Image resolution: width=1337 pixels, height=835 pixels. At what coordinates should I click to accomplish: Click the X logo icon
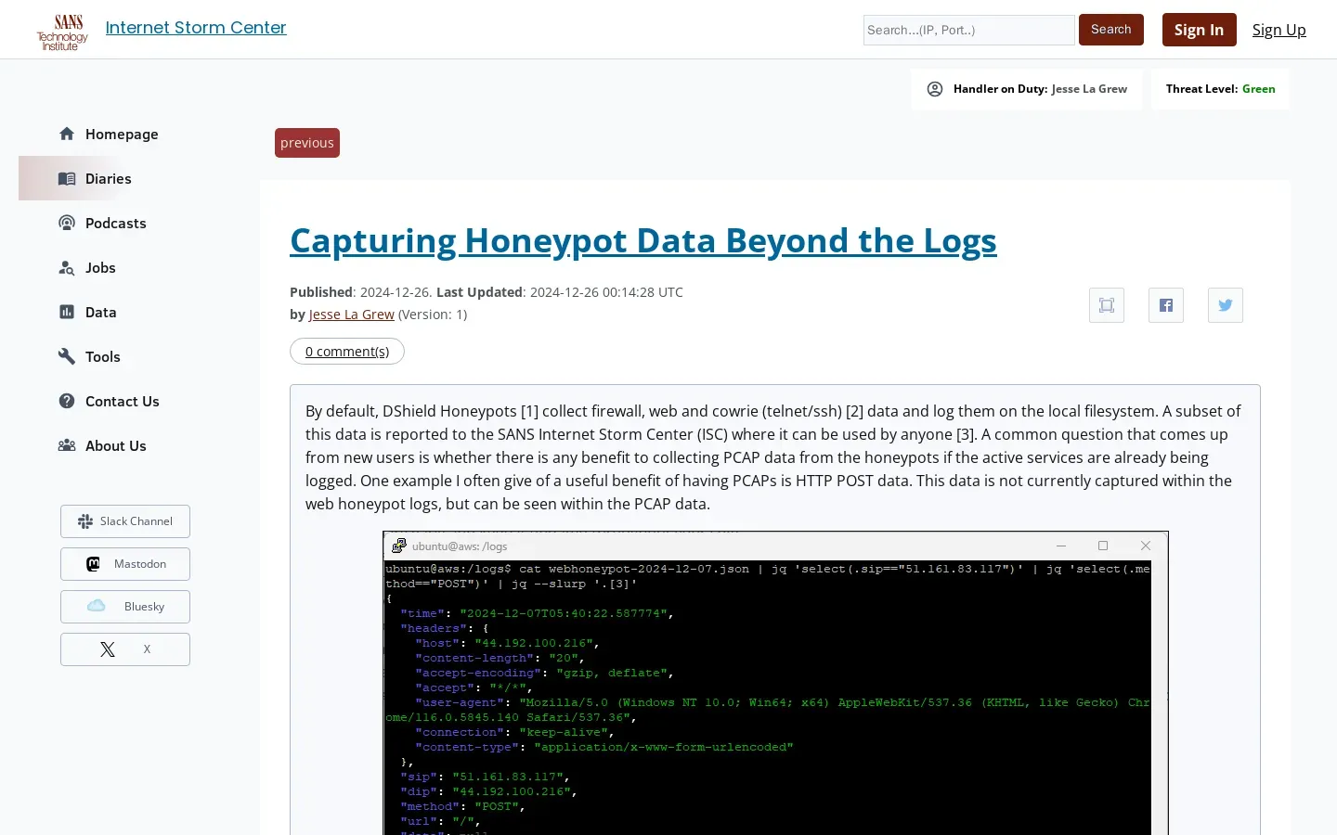coord(108,649)
